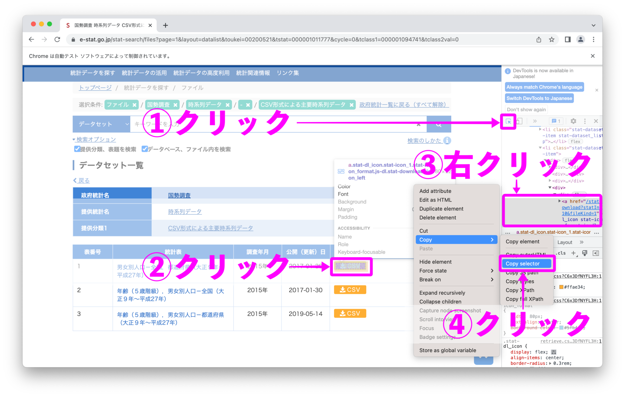
Task: Click the .cls element classes button
Action: tap(561, 253)
